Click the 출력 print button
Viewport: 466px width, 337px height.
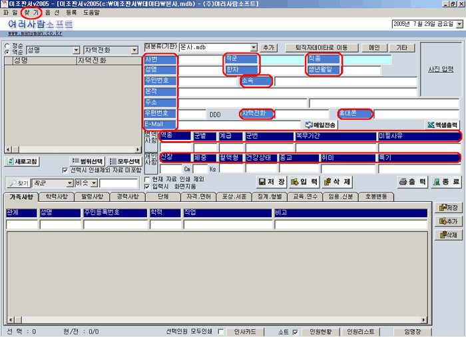pyautogui.click(x=413, y=182)
